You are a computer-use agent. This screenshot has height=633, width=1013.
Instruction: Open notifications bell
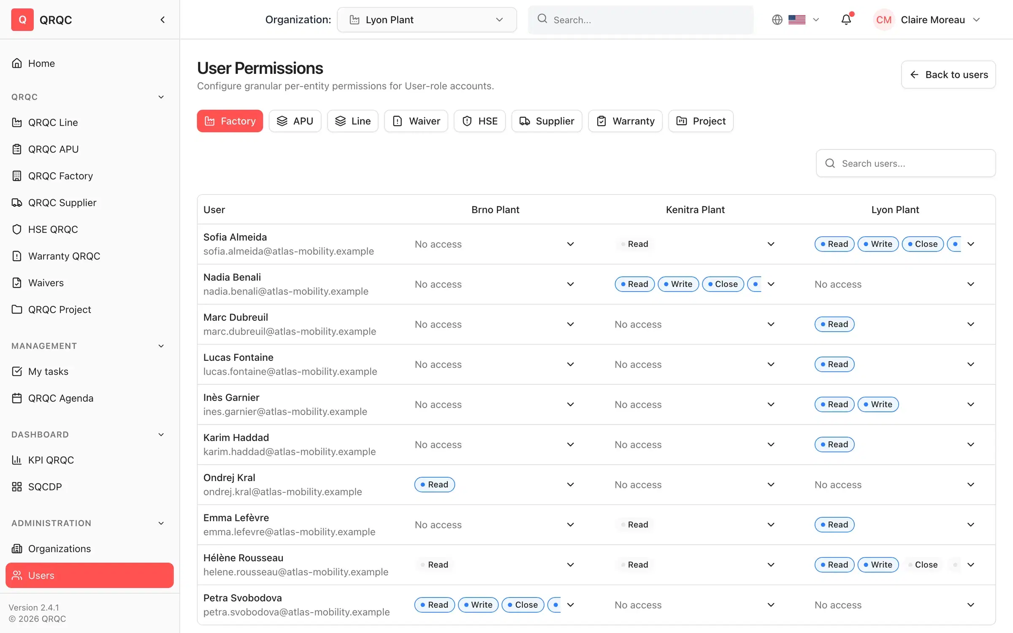pos(846,19)
